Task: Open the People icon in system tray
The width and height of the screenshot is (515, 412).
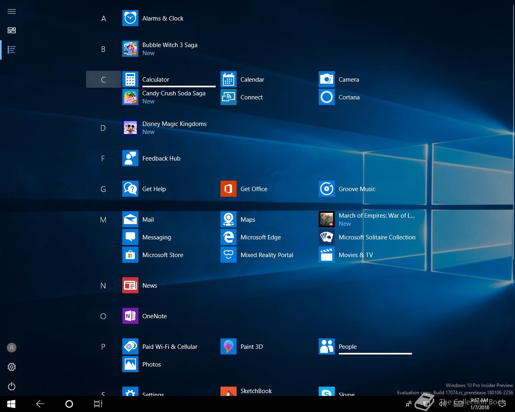Action: click(x=409, y=404)
